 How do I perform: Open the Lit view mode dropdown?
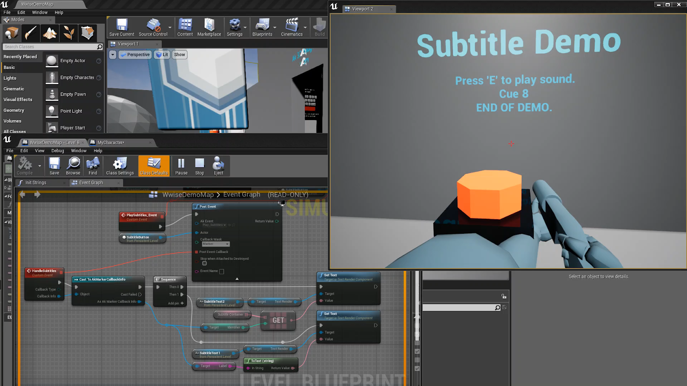[x=162, y=55]
